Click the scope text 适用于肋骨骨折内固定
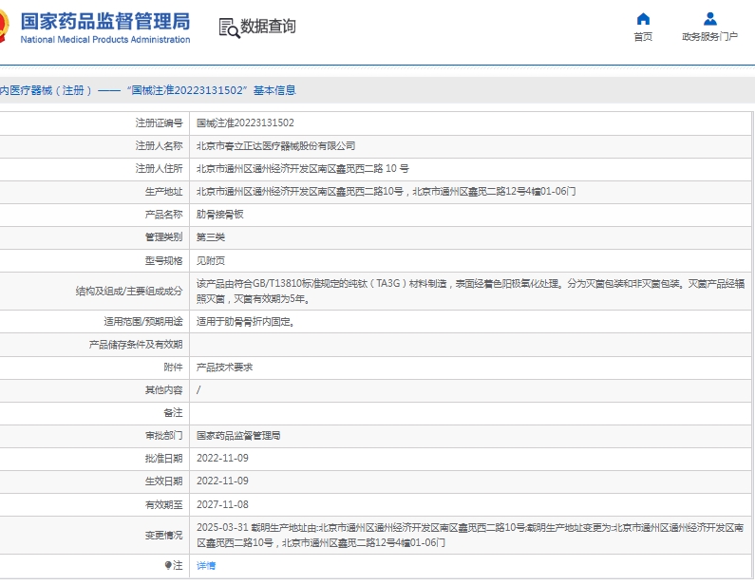This screenshot has height=585, width=755. (x=246, y=321)
